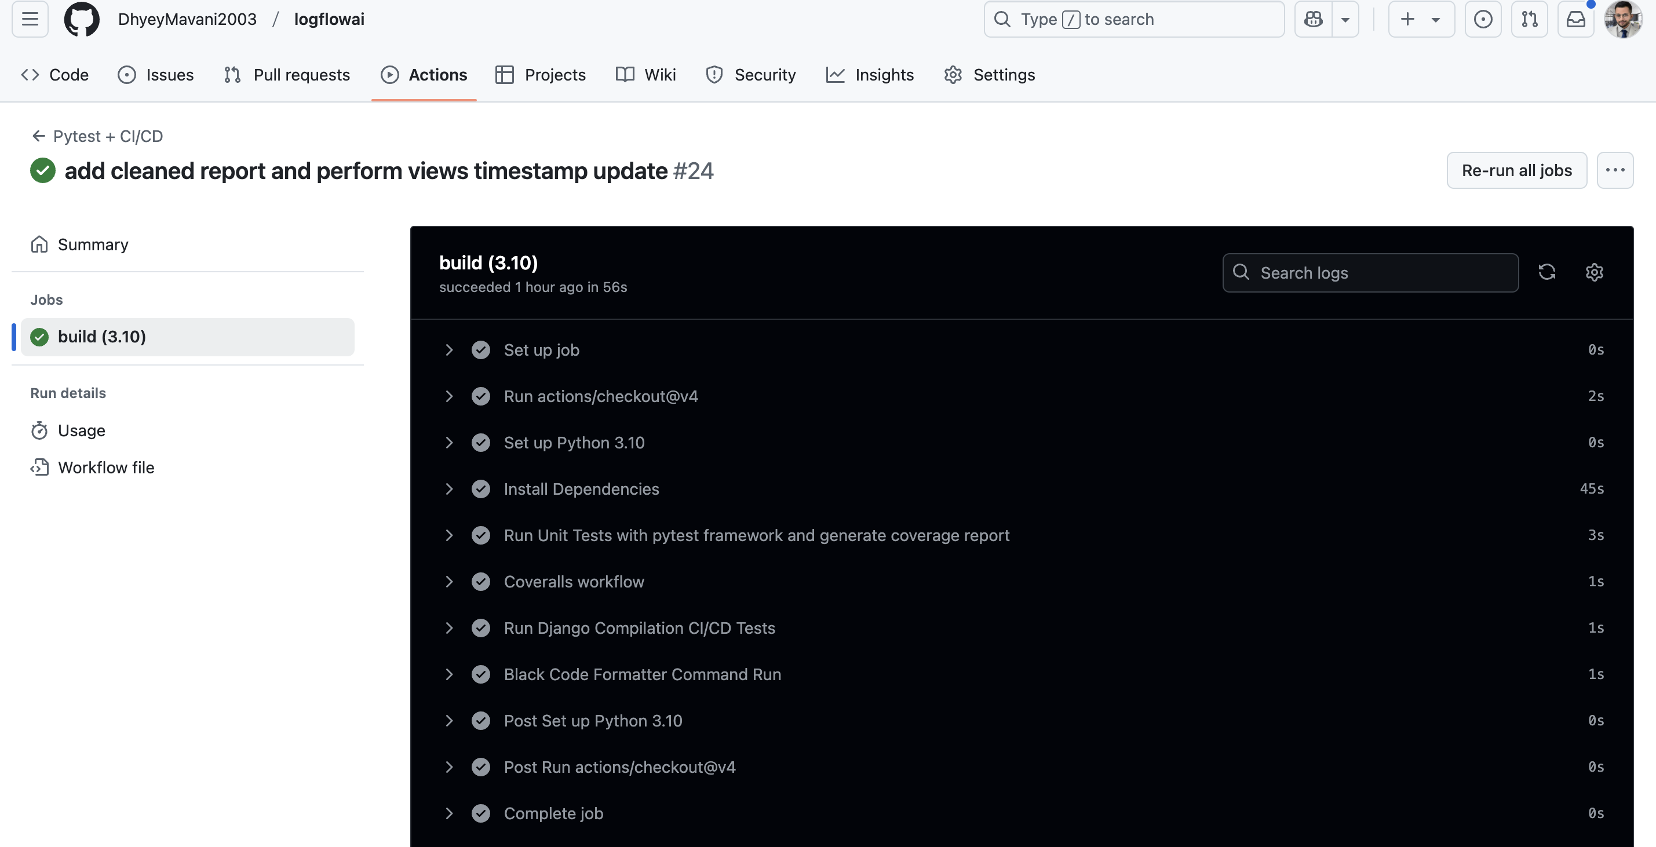The image size is (1656, 847).
Task: Switch to the Insights tab
Action: pyautogui.click(x=870, y=75)
